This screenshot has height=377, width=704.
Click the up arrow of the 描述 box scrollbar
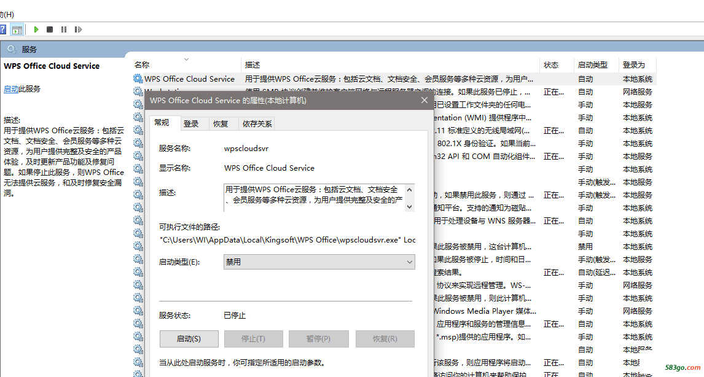click(x=410, y=190)
